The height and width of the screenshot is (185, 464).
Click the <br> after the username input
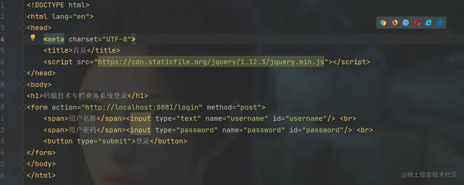point(348,118)
